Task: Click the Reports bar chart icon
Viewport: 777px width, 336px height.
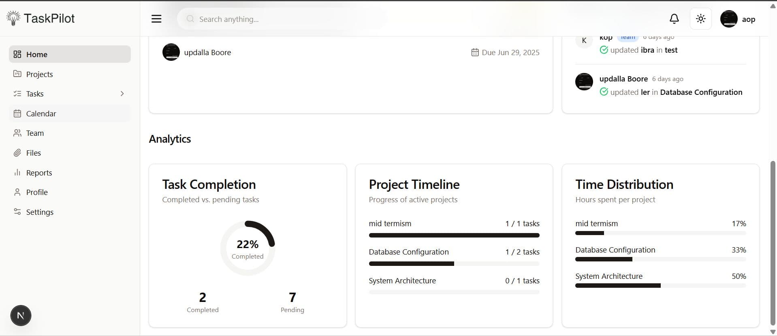Action: pyautogui.click(x=17, y=173)
